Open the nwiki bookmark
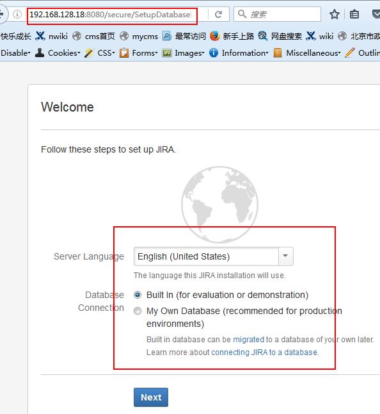Viewport: 380px width, 414px height. [52, 36]
